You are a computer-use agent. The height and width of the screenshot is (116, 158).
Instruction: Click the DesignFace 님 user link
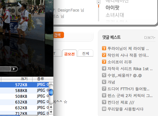pos(71,10)
